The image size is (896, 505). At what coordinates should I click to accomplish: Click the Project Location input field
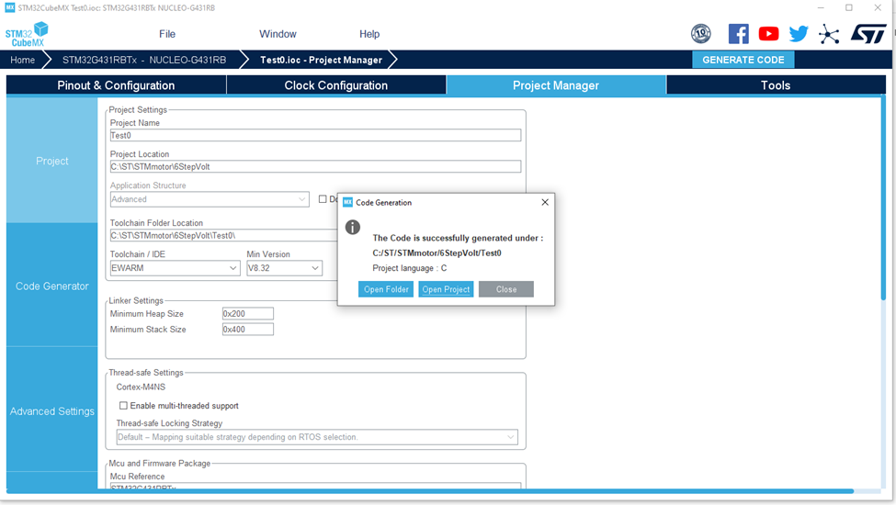tap(315, 166)
